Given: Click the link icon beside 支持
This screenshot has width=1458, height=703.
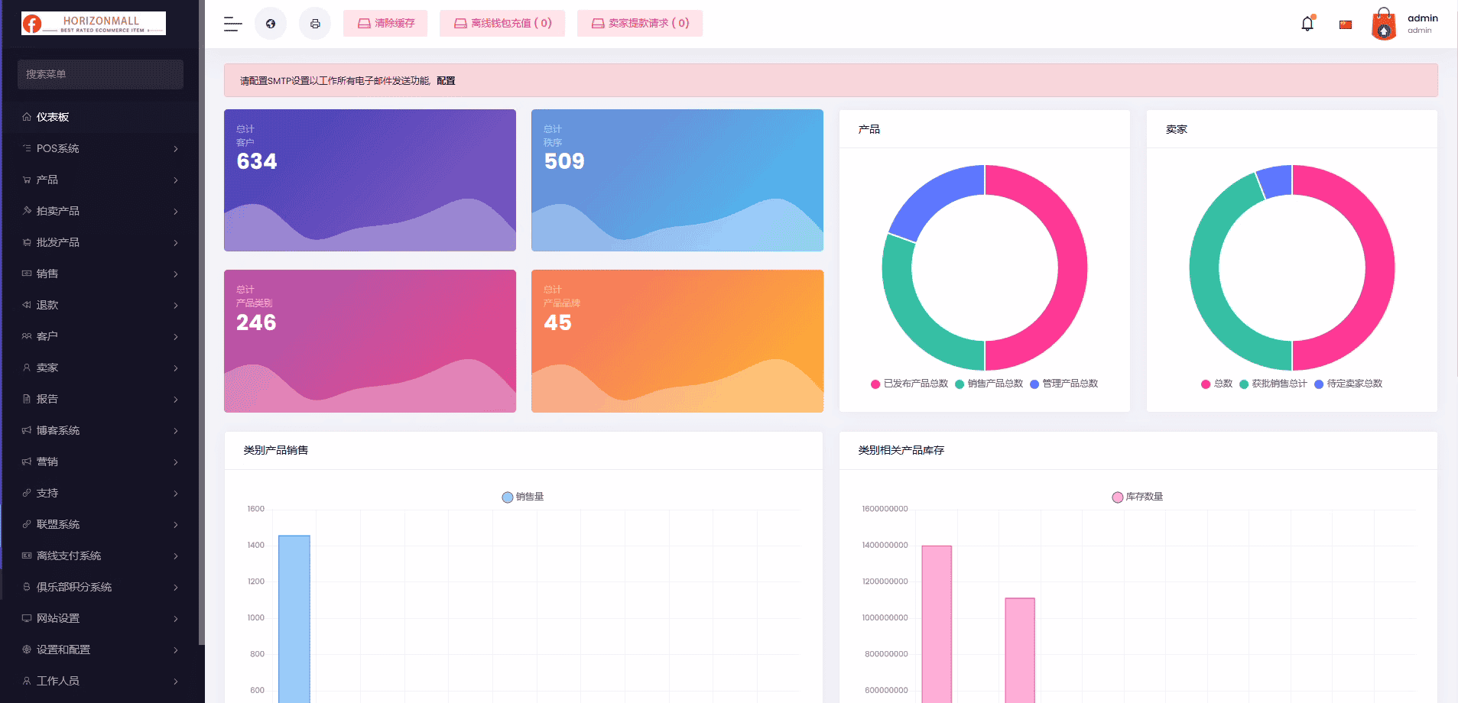Looking at the screenshot, I should (27, 493).
